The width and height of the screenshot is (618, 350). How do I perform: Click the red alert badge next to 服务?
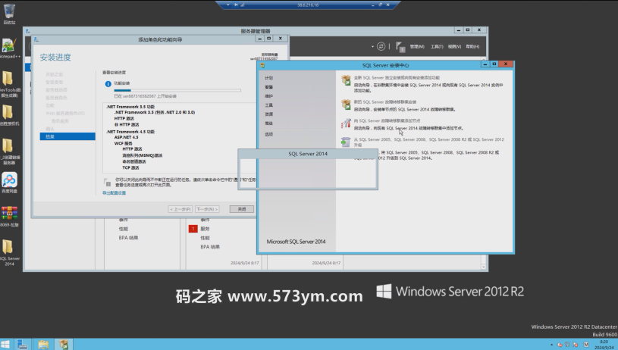193,229
